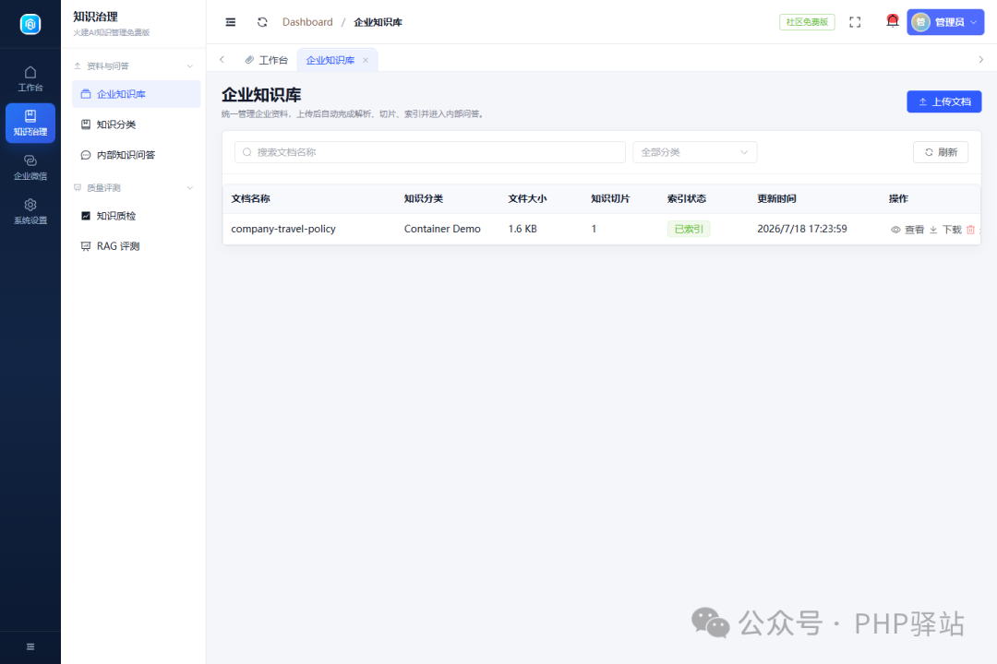
Task: Click the collapse icon at the rail bottom
Action: point(30,646)
